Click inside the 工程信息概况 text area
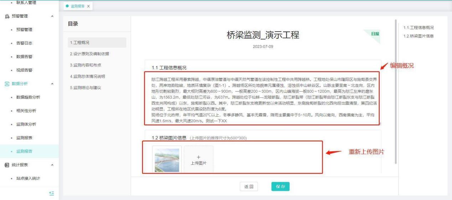 click(x=262, y=98)
